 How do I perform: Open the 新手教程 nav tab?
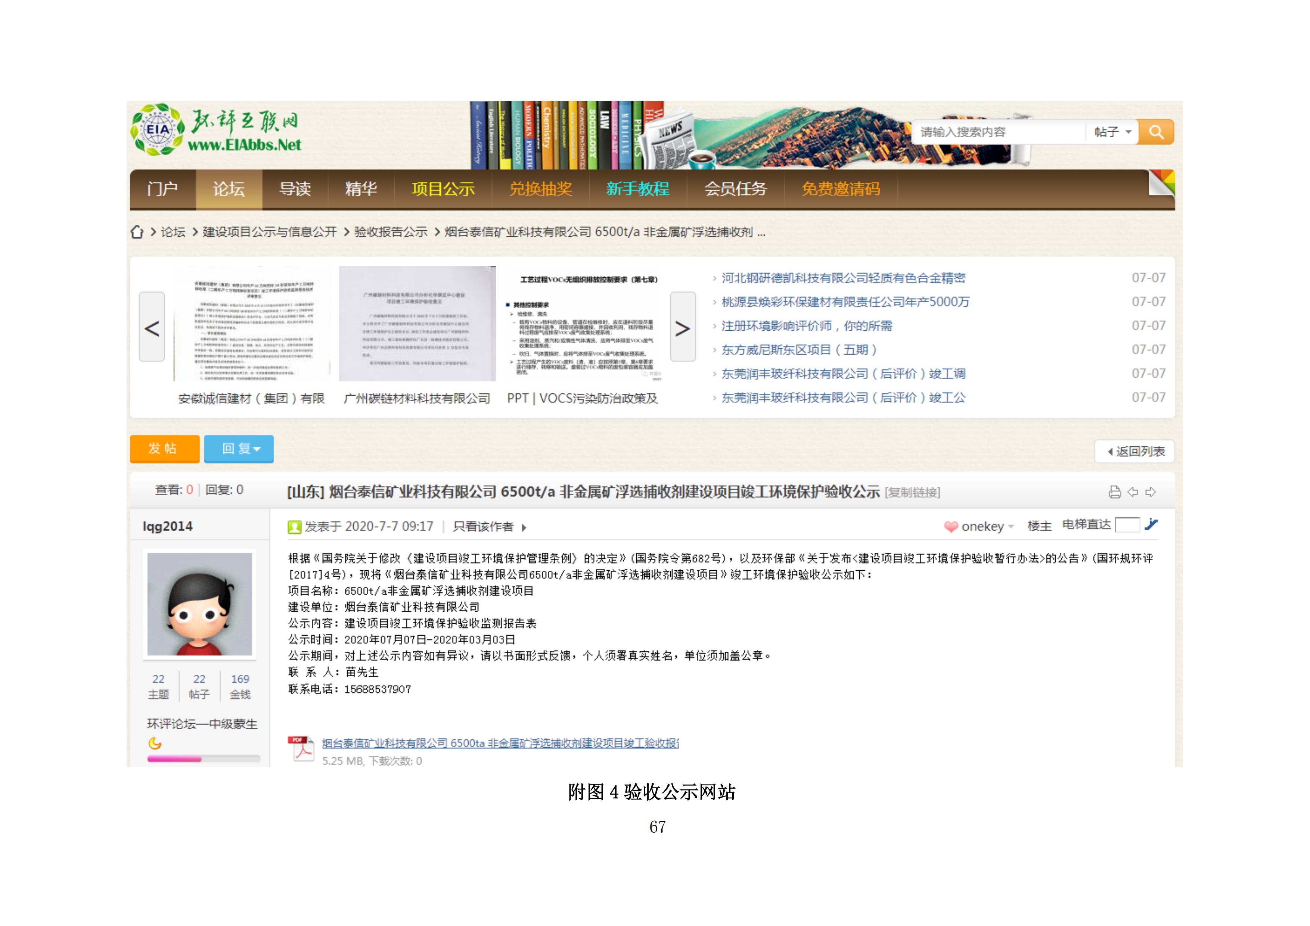tap(638, 189)
